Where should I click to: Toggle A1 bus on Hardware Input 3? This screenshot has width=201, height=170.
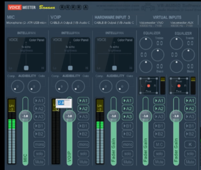[127, 101]
